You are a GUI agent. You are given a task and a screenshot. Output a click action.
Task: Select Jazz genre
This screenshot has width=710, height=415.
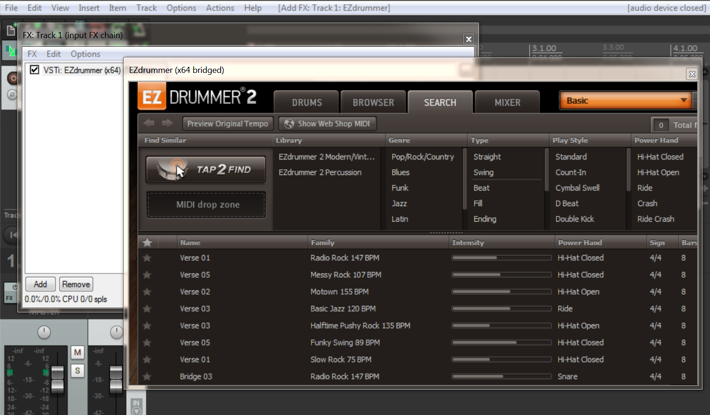point(399,203)
